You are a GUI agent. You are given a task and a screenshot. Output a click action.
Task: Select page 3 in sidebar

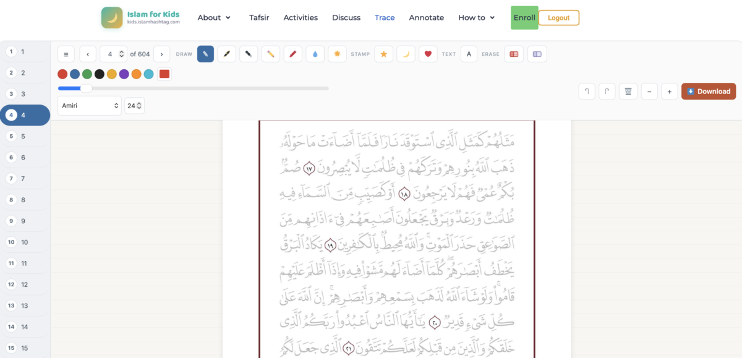[25, 94]
